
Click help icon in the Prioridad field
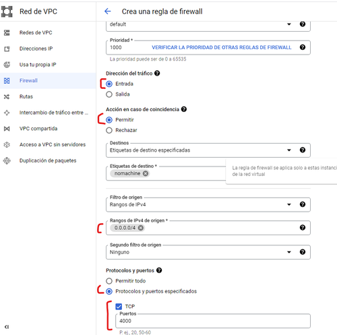coord(303,47)
